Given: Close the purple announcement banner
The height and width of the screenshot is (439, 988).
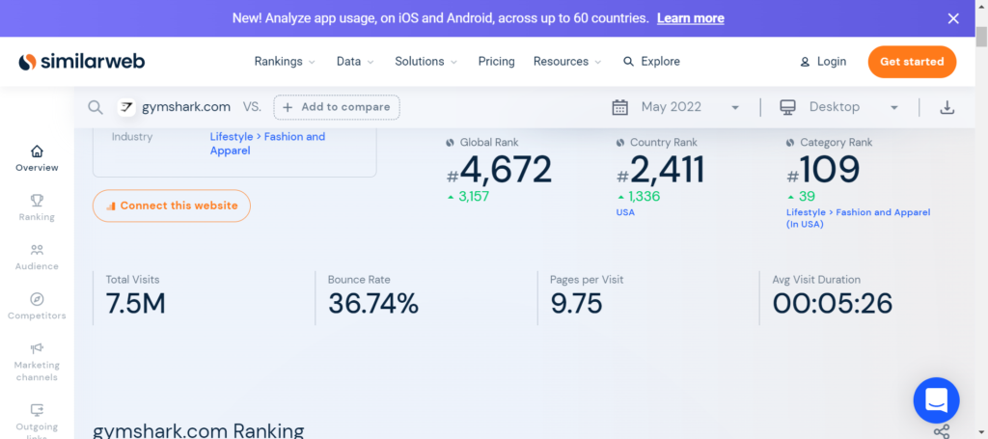Looking at the screenshot, I should (x=953, y=18).
